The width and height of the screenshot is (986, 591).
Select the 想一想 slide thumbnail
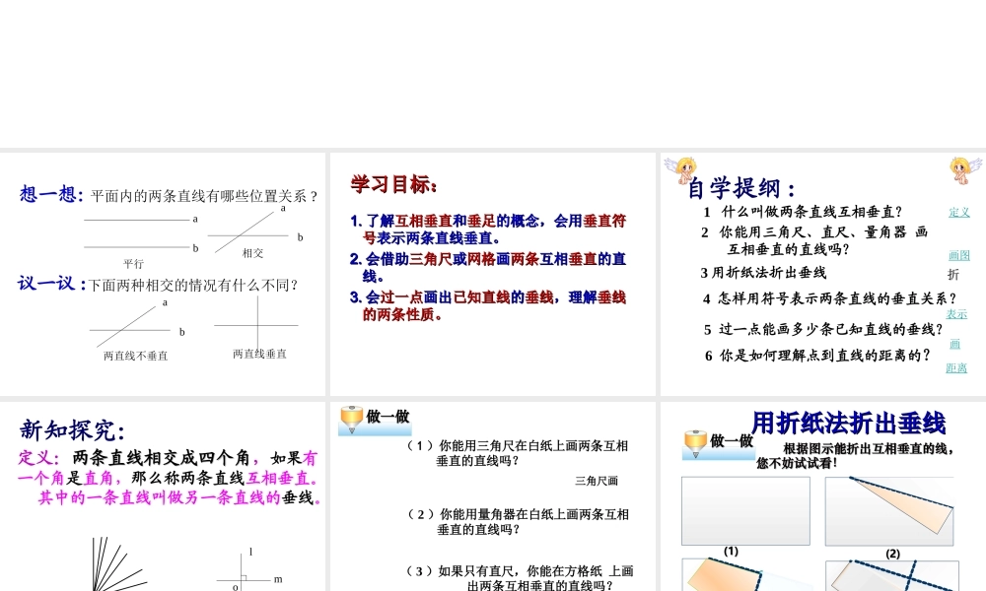coord(163,273)
